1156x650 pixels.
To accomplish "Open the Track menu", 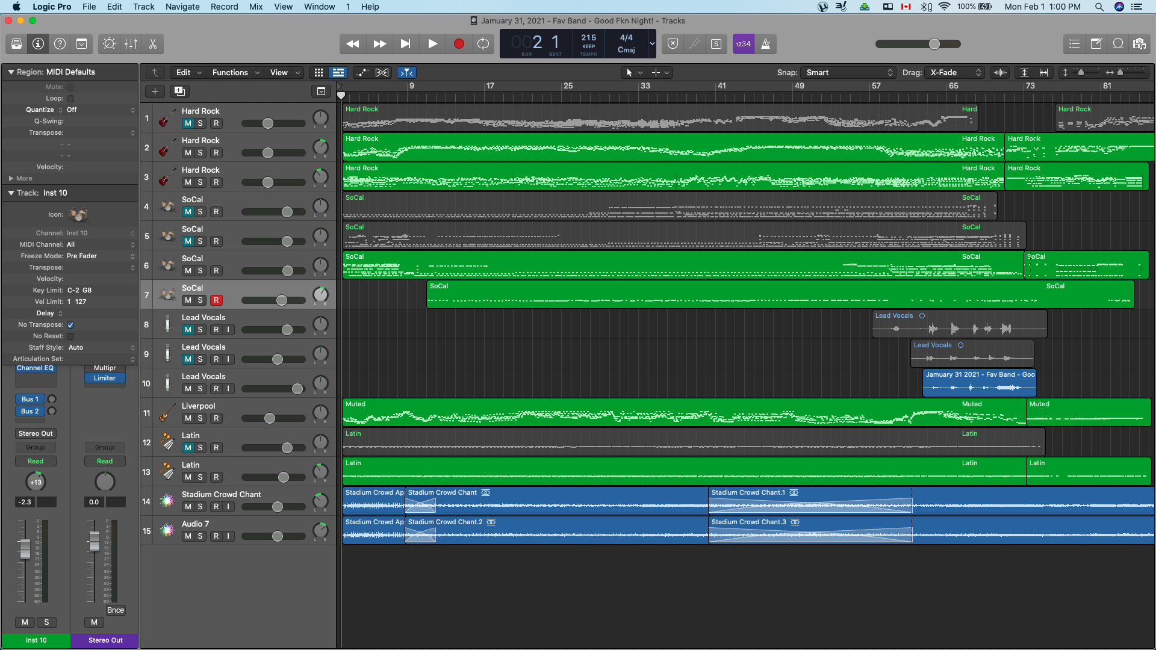I will pyautogui.click(x=144, y=7).
